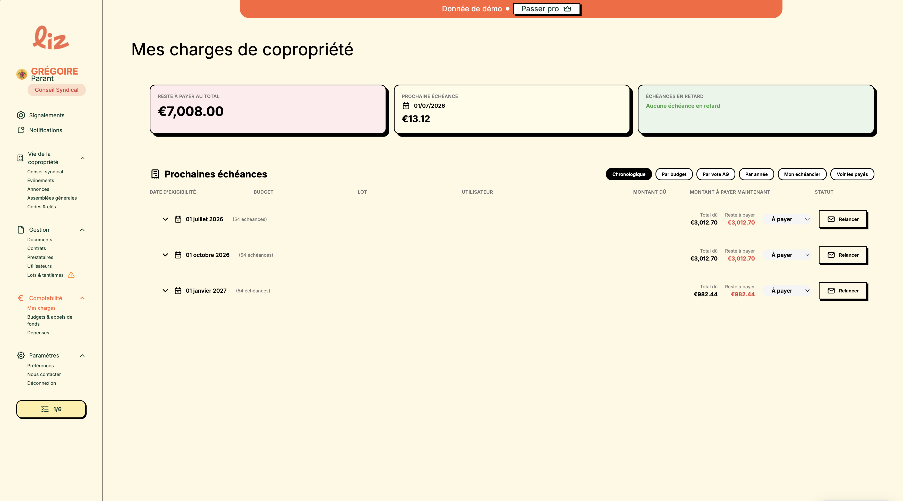Collapse the Gestion section
The width and height of the screenshot is (903, 501).
[82, 230]
